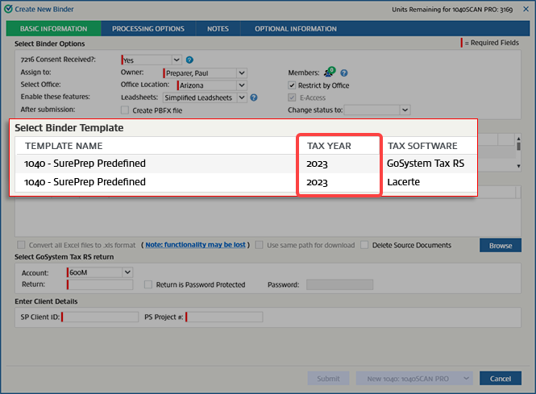536x394 pixels.
Task: Click the app logo in title bar
Action: click(7, 9)
